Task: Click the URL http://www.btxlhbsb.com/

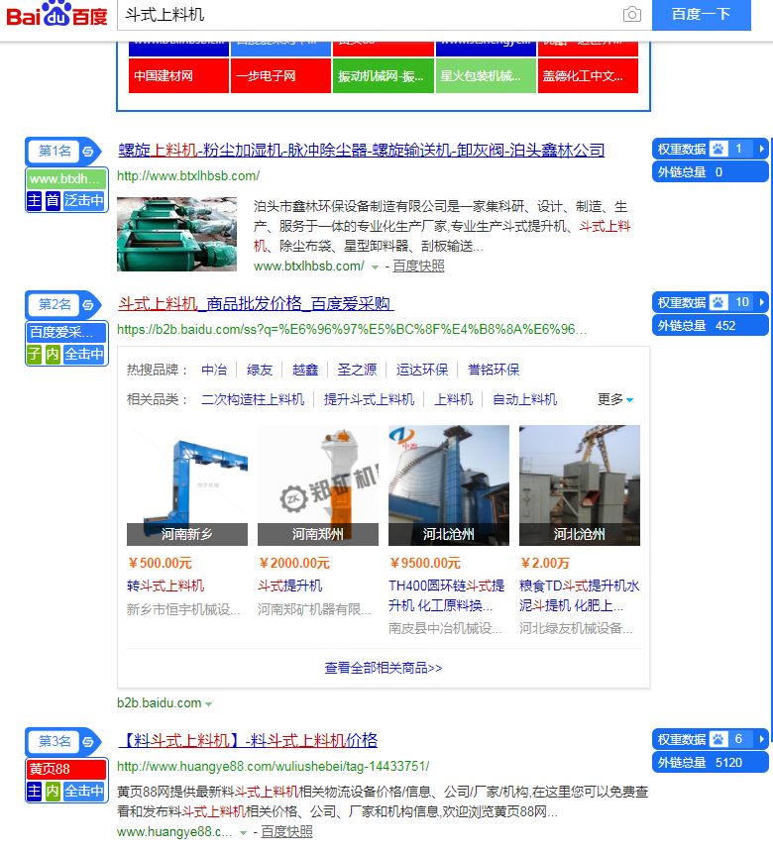Action: (188, 176)
